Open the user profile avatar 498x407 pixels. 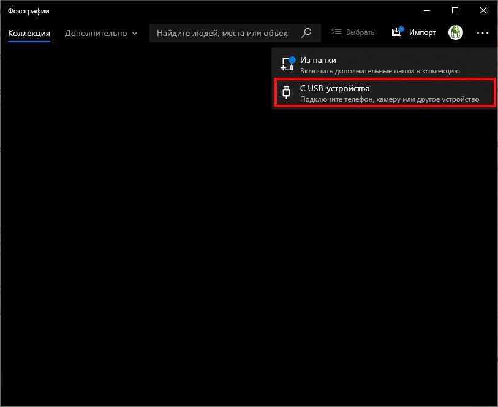(x=455, y=32)
